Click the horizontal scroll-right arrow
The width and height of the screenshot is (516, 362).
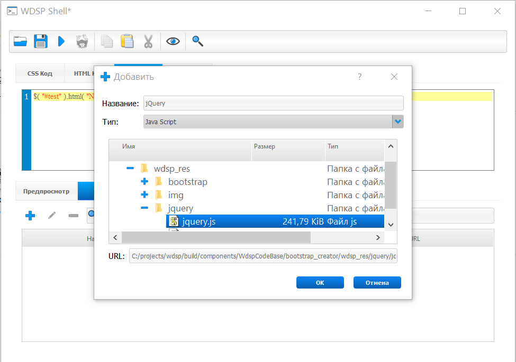tap(378, 237)
